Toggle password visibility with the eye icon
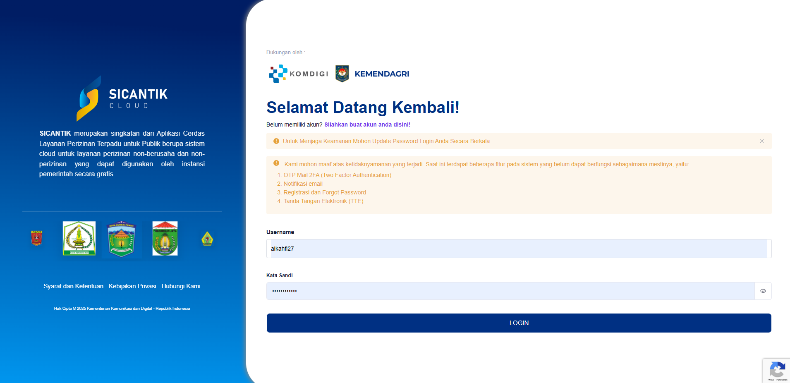The width and height of the screenshot is (790, 383). pos(763,291)
